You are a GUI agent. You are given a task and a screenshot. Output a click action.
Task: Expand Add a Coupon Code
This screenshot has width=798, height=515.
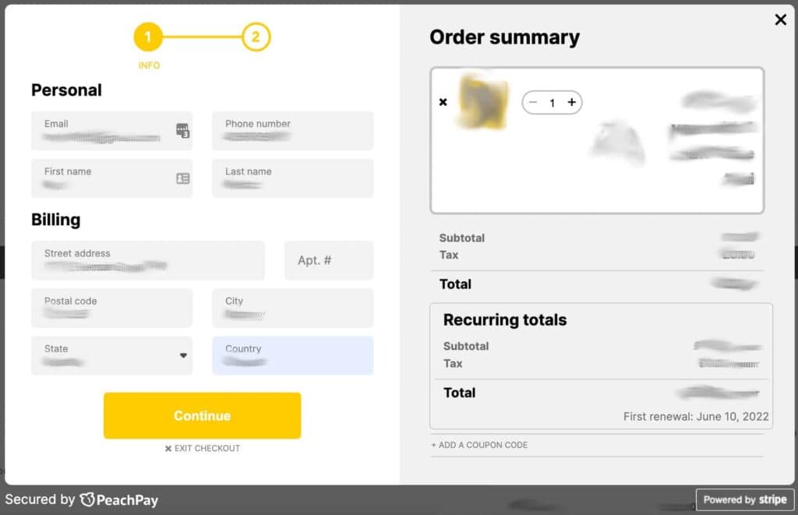coord(479,445)
